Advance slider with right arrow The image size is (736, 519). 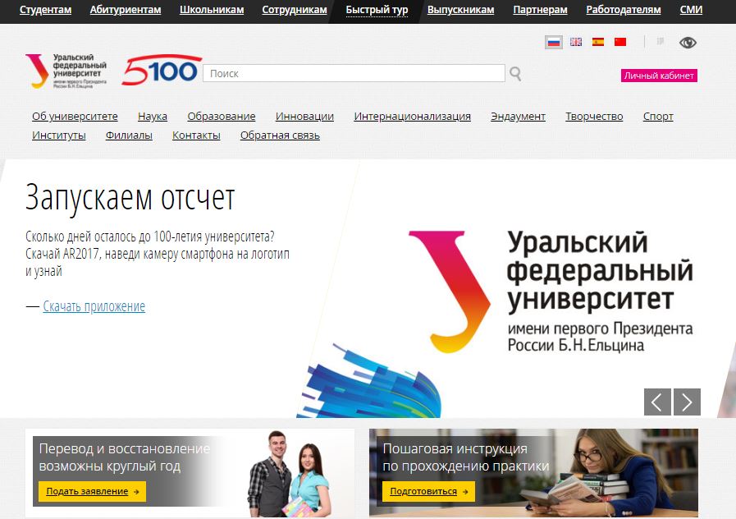[x=687, y=402]
